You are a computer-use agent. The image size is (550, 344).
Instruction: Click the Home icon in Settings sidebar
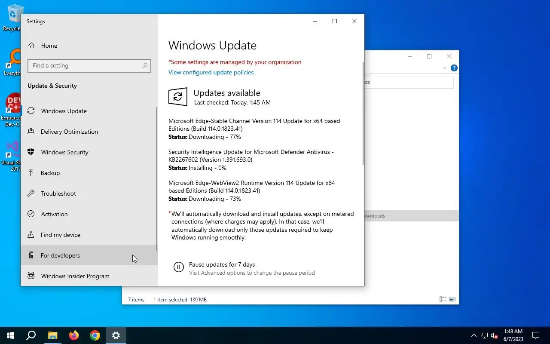coord(31,46)
